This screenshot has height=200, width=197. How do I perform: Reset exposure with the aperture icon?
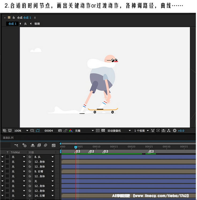[x=175, y=131]
